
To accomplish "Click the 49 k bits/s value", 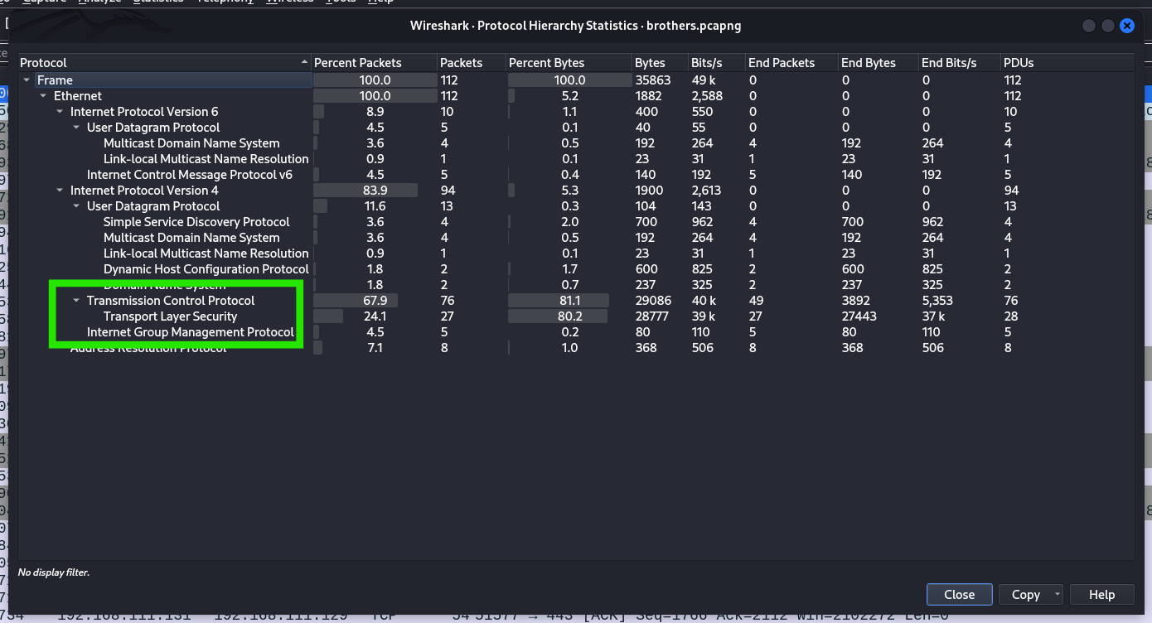I will (704, 80).
